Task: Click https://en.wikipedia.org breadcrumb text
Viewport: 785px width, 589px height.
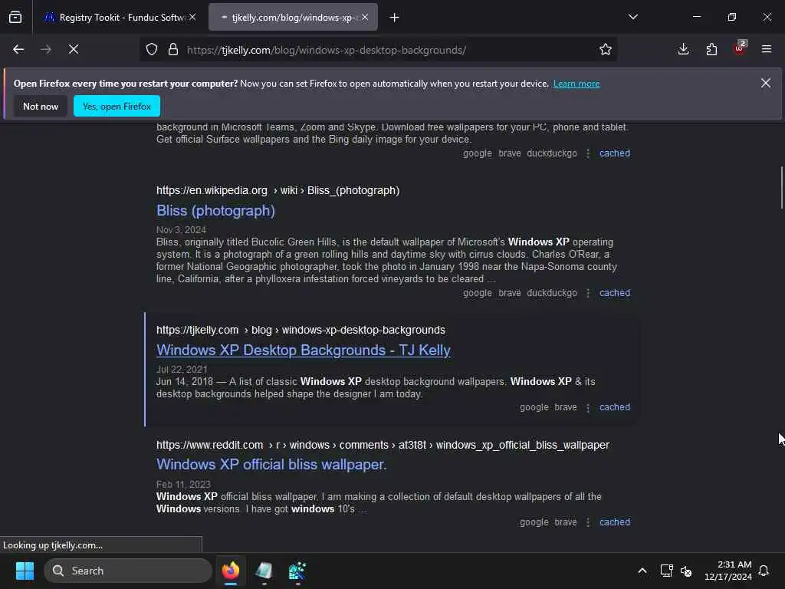Action: [x=212, y=191]
